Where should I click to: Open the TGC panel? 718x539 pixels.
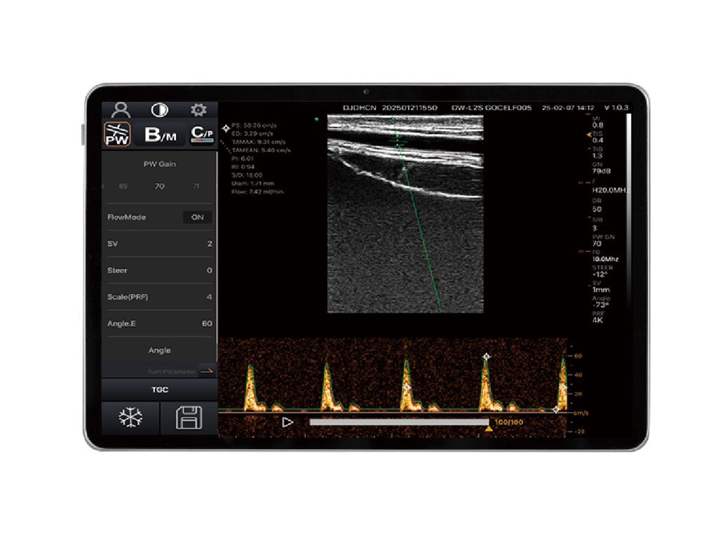[160, 390]
